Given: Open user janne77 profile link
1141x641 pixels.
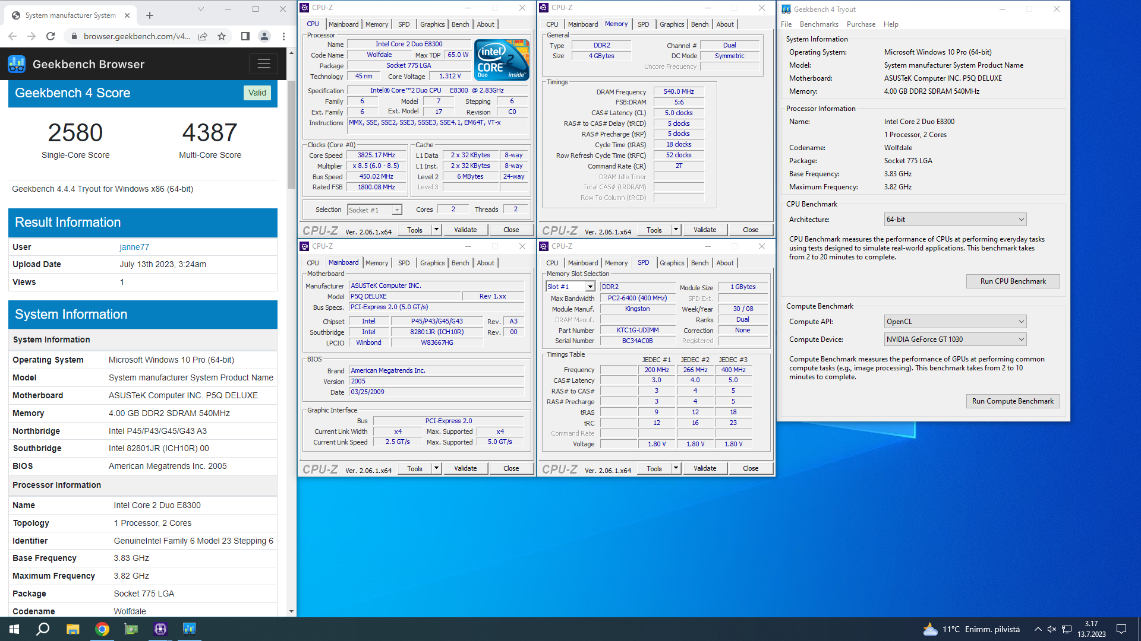Looking at the screenshot, I should click(134, 247).
